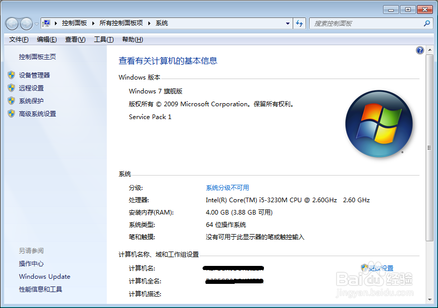Open 设备管理器 link

coord(34,75)
